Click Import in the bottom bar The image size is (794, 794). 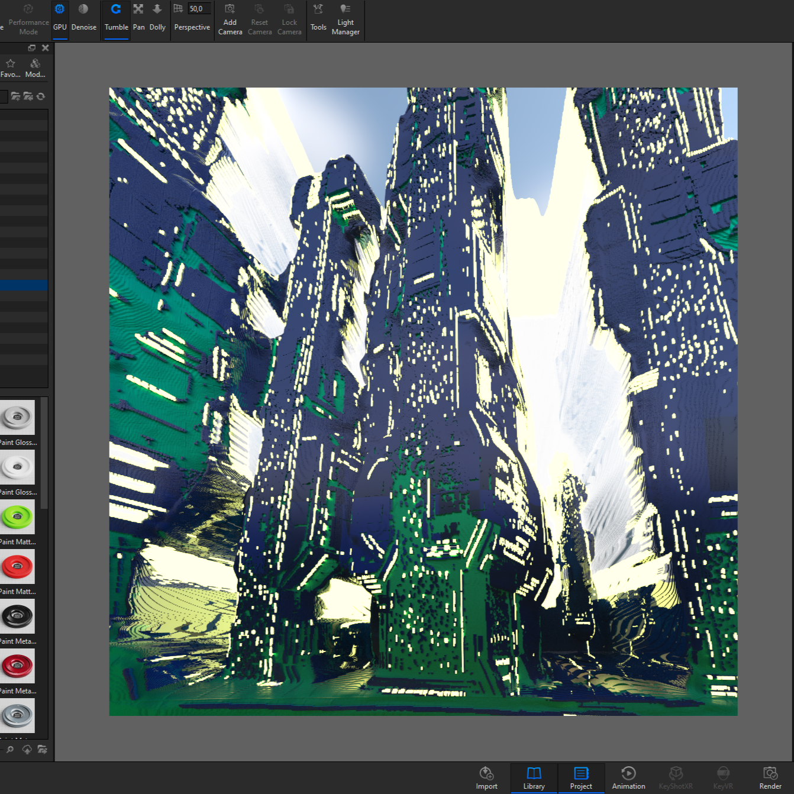tap(486, 778)
